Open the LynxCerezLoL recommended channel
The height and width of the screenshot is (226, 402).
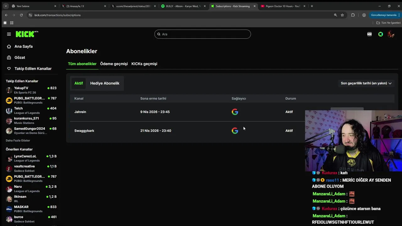[31, 158]
